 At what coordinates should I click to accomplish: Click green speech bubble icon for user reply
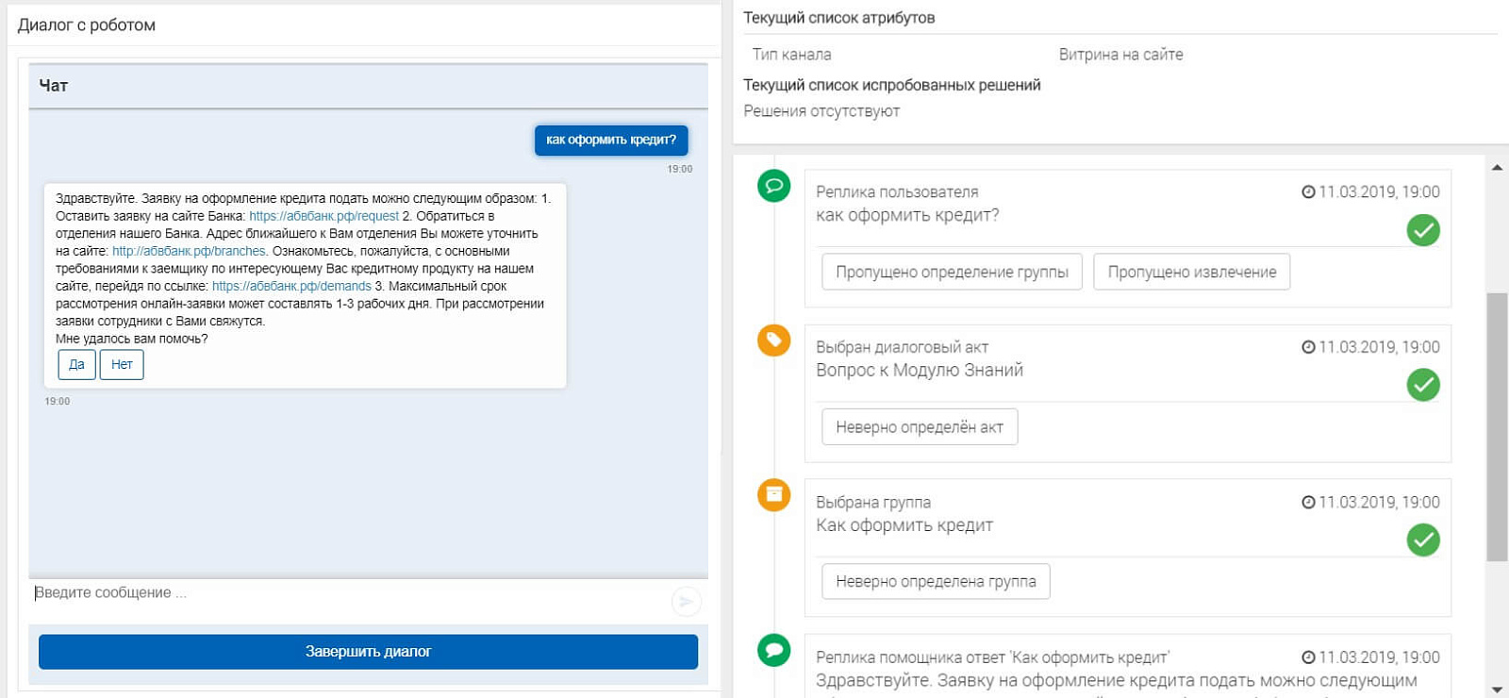(774, 185)
